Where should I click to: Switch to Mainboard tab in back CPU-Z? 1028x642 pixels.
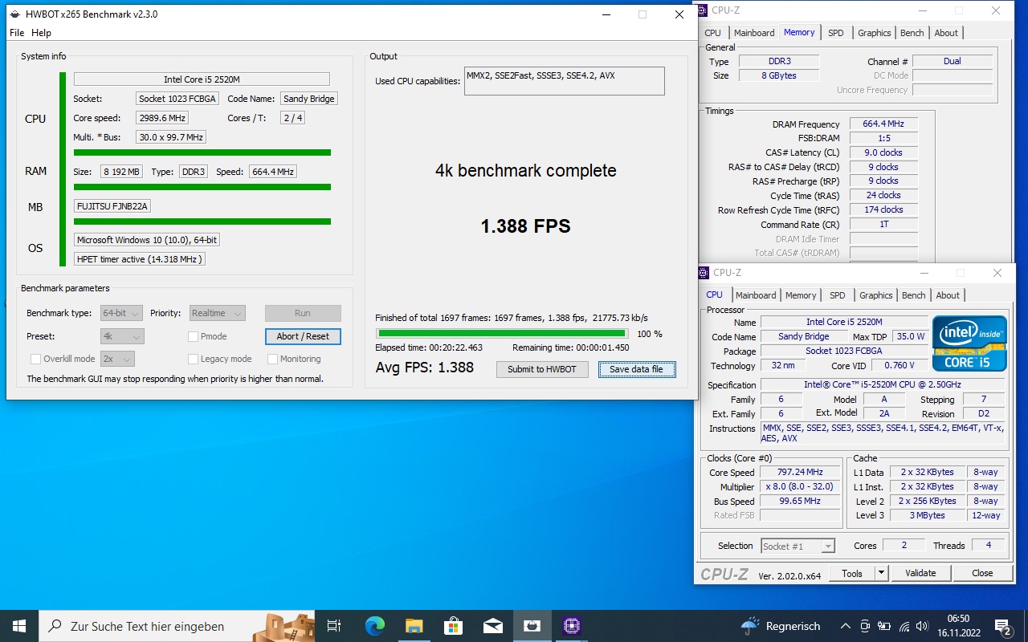coord(754,33)
